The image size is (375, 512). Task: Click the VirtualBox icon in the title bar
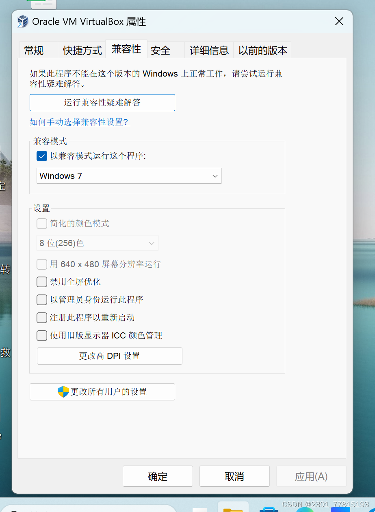click(23, 22)
